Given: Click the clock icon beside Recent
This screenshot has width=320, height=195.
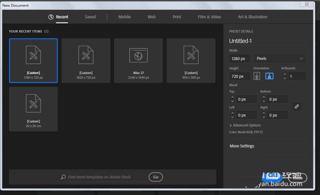Looking at the screenshot, I should [51, 17].
